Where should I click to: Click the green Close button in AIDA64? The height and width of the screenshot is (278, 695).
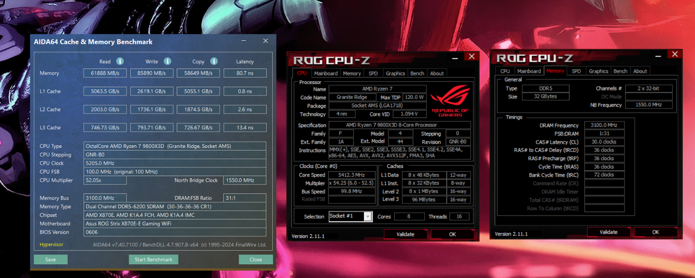(x=256, y=259)
